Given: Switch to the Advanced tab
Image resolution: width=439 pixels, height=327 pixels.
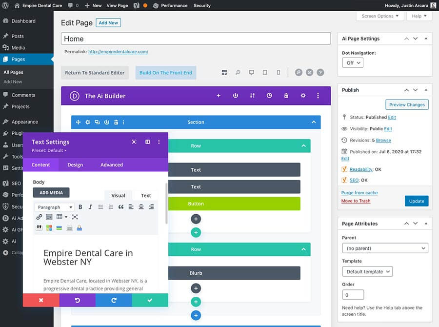Looking at the screenshot, I should (x=112, y=165).
